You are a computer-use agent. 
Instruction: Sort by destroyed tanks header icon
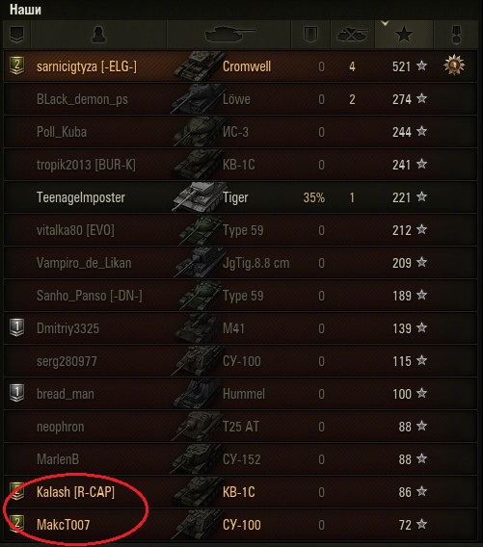[353, 35]
